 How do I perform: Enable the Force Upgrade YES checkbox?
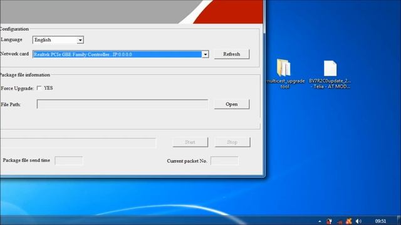pyautogui.click(x=39, y=87)
